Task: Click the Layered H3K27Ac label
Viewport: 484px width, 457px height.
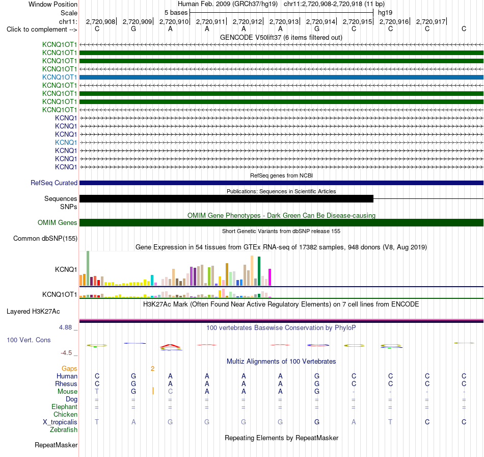Action: click(33, 312)
